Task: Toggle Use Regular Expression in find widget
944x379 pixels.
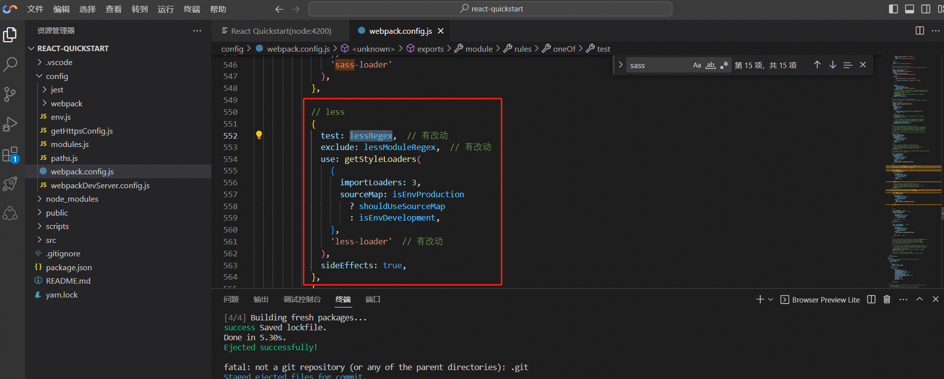Action: pos(724,65)
